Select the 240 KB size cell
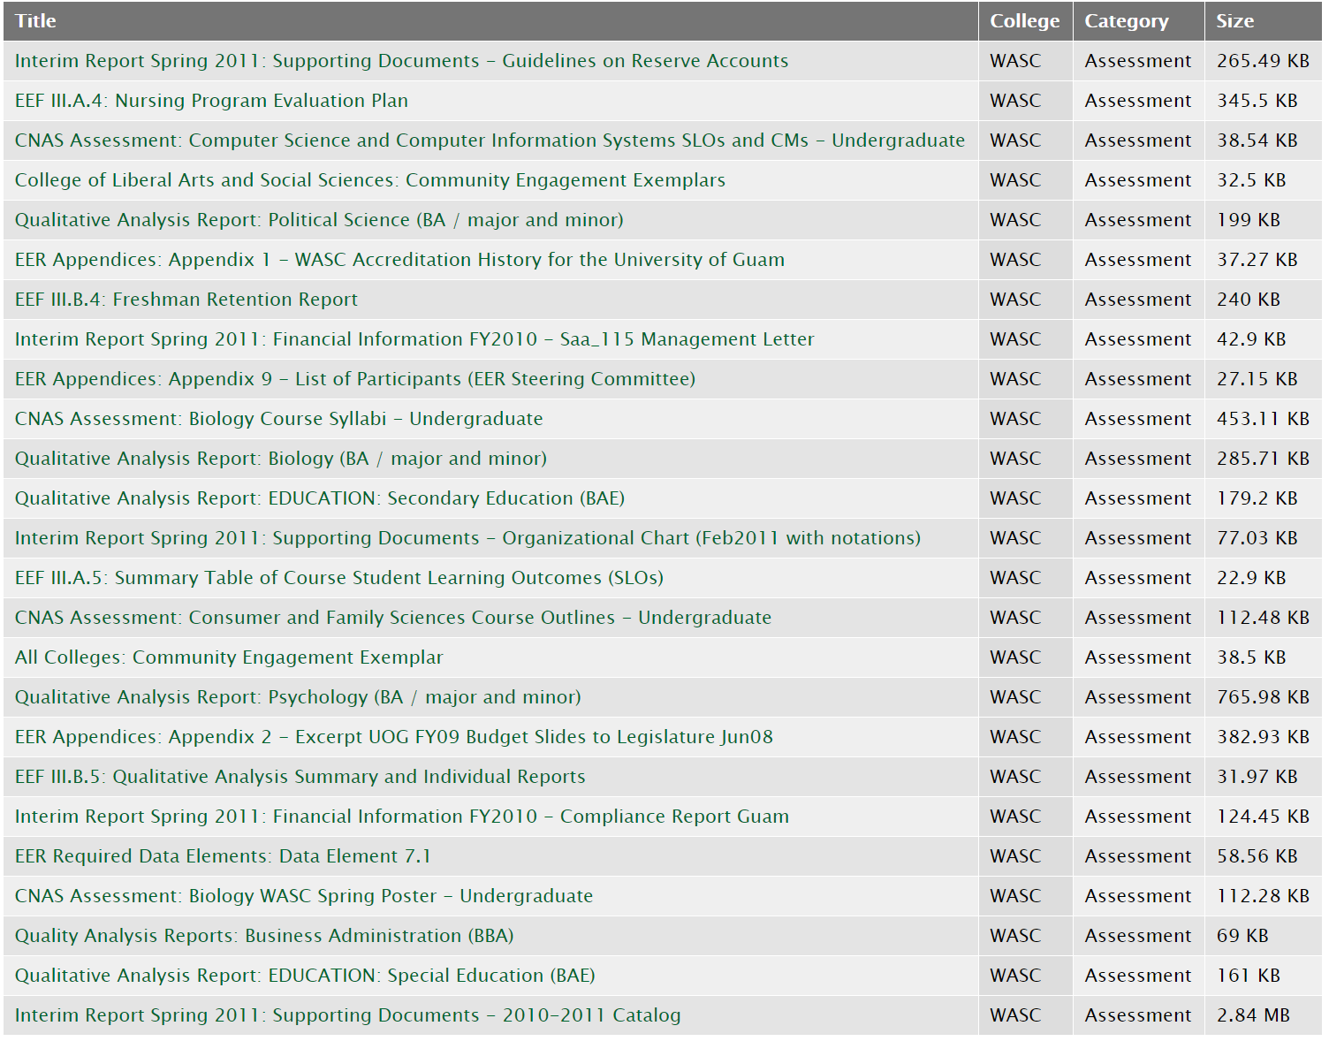Image resolution: width=1329 pixels, height=1041 pixels. pos(1264,300)
